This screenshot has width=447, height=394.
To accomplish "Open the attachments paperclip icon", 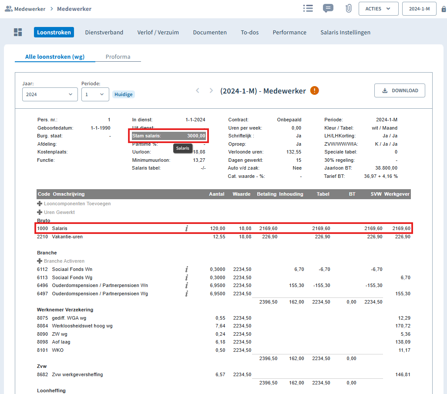I will (x=348, y=8).
